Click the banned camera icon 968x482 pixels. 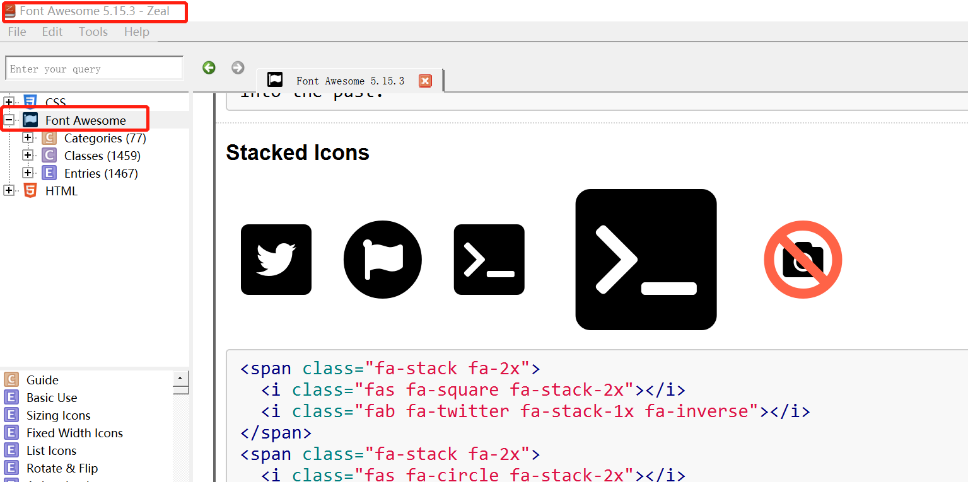pyautogui.click(x=803, y=260)
